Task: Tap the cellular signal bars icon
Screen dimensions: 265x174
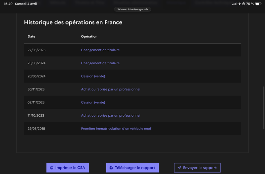Action: click(x=234, y=4)
